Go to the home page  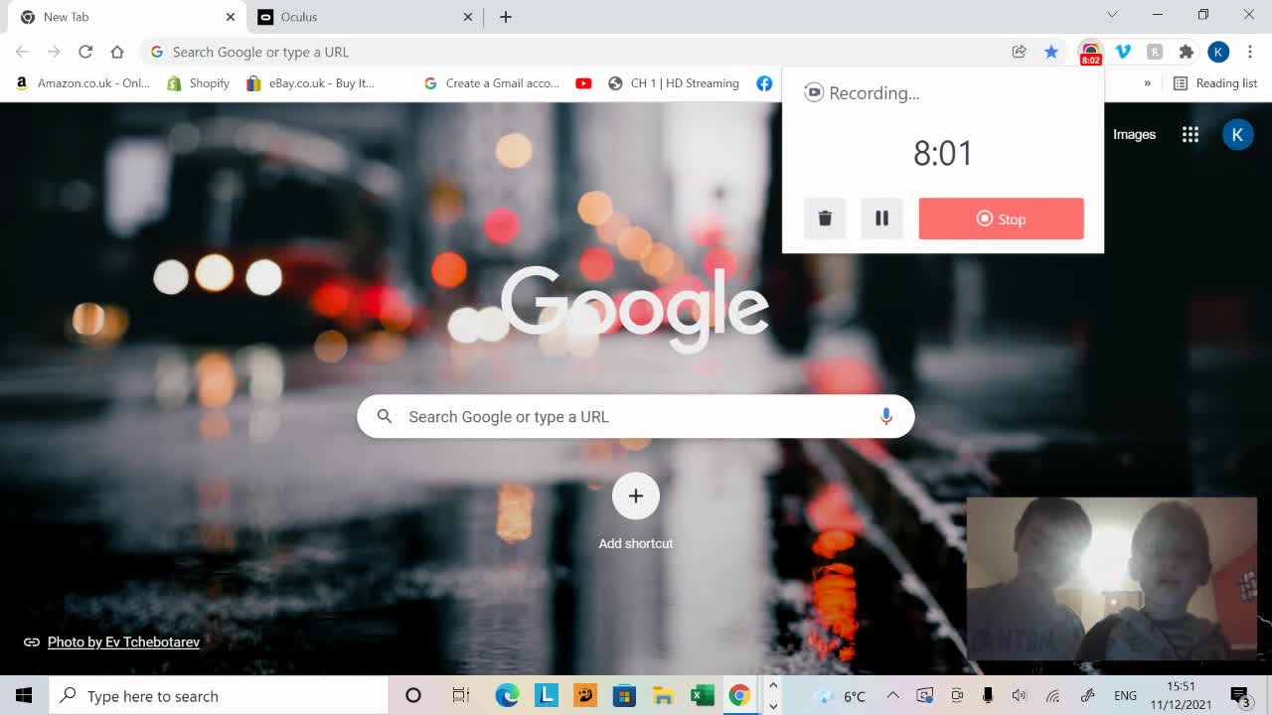(117, 52)
